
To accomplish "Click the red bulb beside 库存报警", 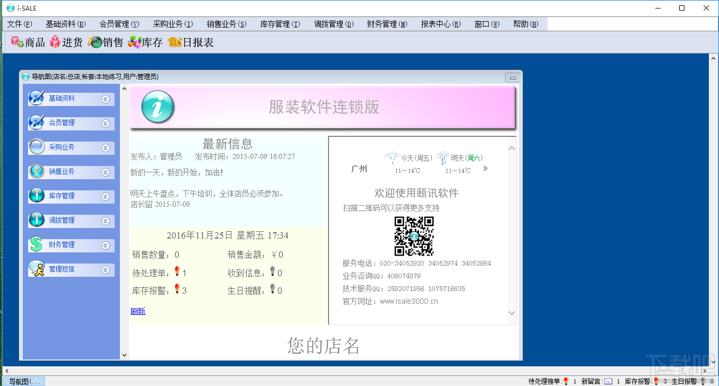I will pos(177,289).
